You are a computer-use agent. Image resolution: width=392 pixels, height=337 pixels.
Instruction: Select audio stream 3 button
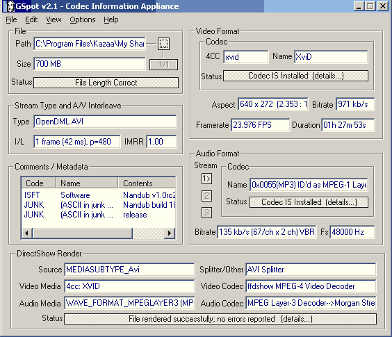point(206,213)
